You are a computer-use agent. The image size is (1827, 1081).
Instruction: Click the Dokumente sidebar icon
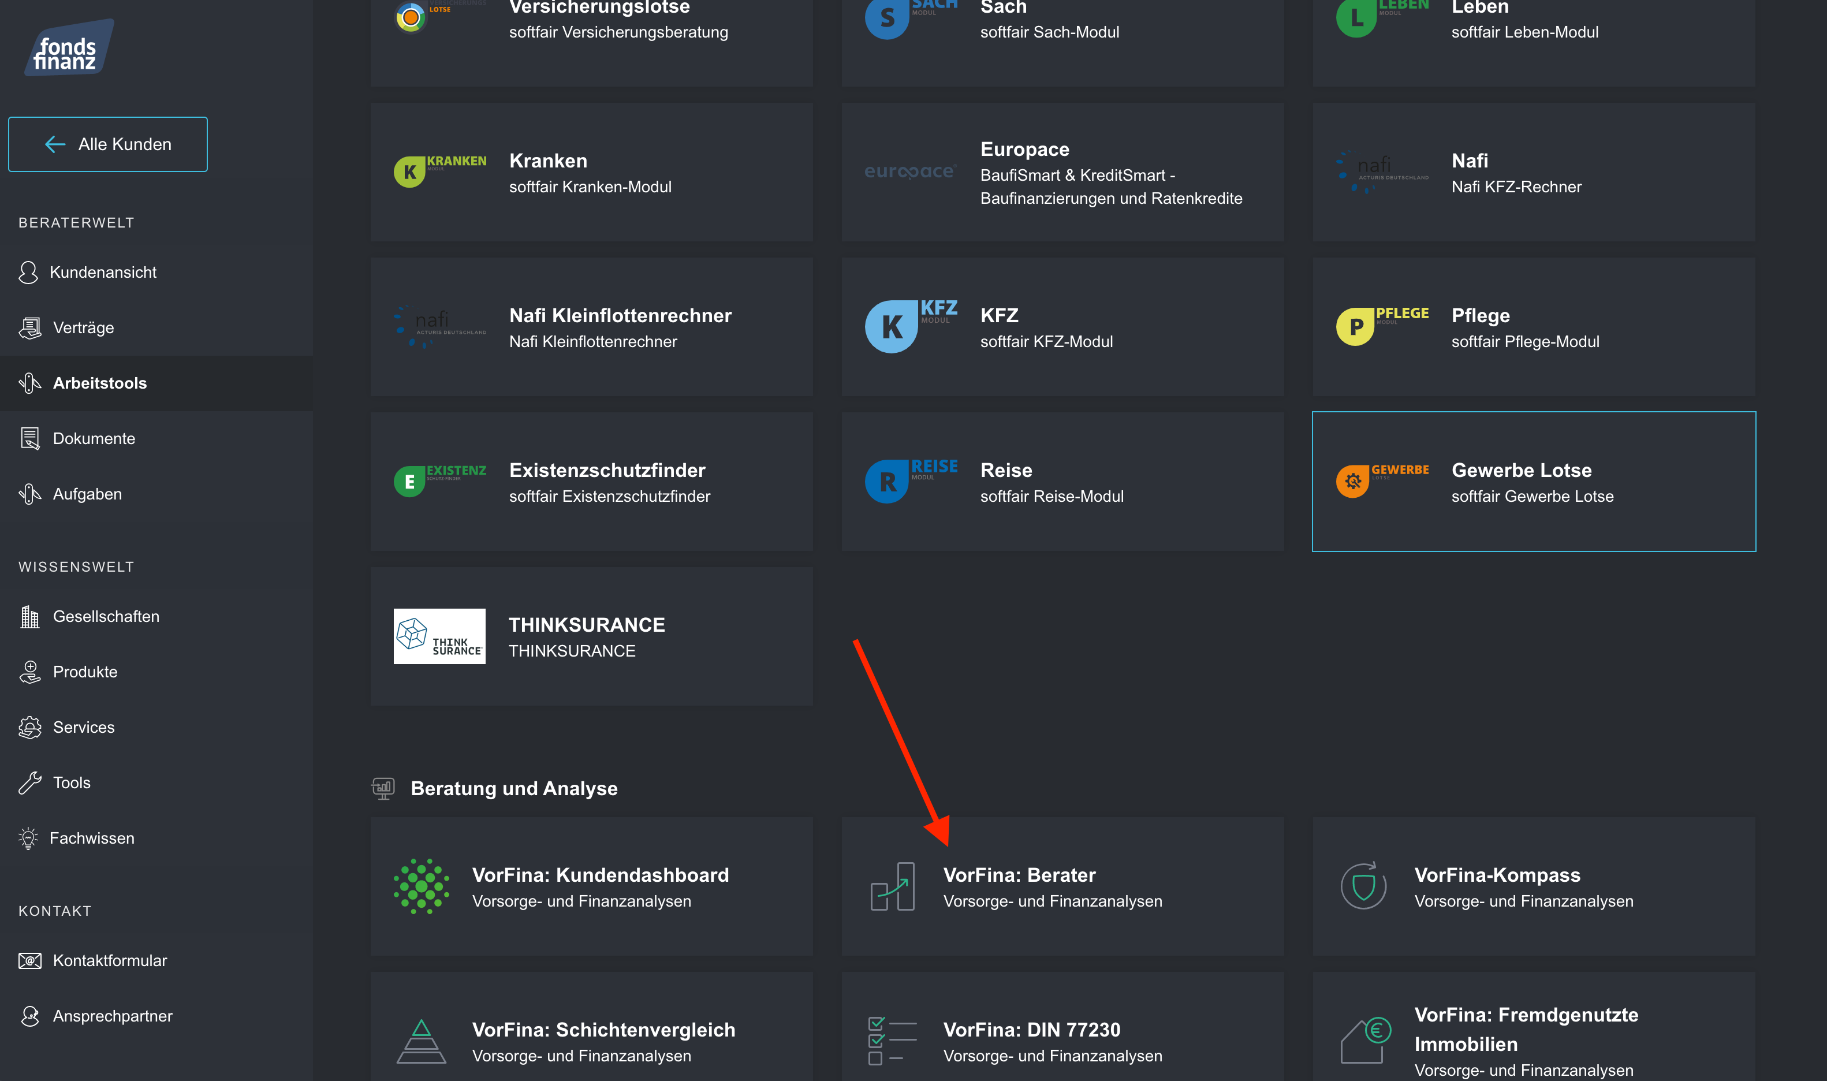click(x=30, y=438)
